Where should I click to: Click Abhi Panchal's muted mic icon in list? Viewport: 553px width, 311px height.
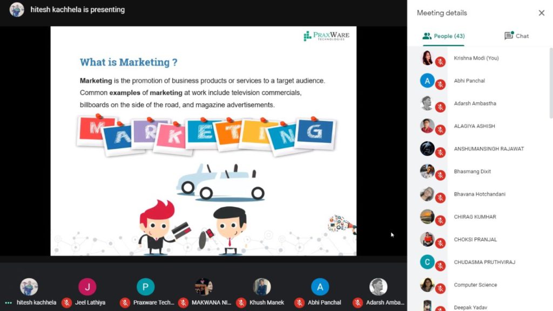pyautogui.click(x=440, y=85)
